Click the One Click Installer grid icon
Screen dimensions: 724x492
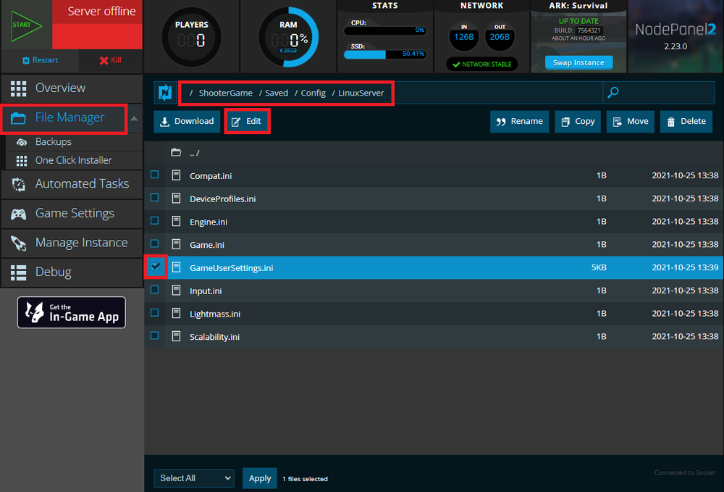pos(22,160)
